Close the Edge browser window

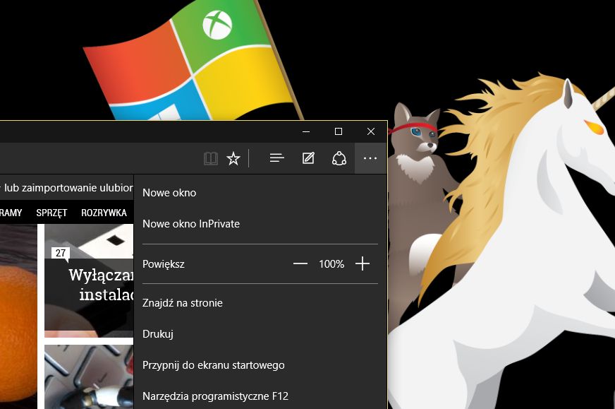[371, 131]
